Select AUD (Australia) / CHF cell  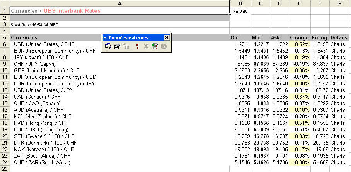coord(120,110)
